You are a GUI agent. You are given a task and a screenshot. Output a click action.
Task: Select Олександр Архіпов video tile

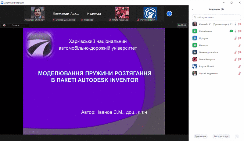pyautogui.click(x=66, y=14)
